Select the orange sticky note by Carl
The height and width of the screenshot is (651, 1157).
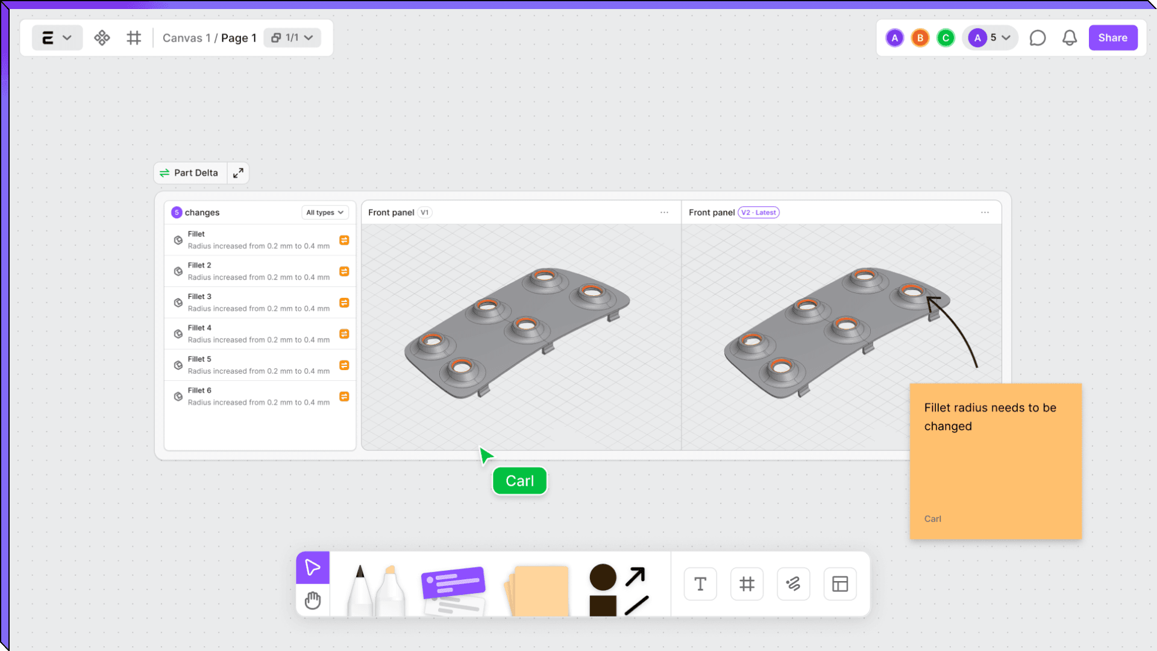996,461
